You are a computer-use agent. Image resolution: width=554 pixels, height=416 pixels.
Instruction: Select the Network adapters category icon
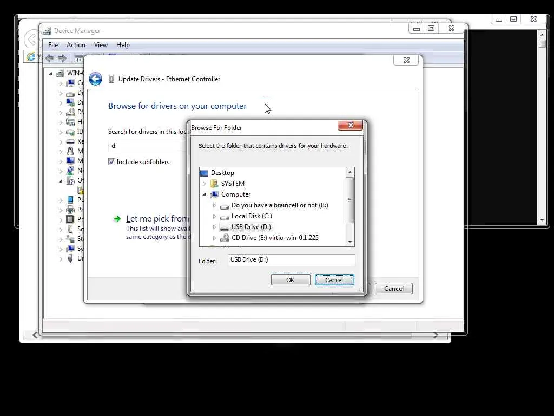coord(70,171)
